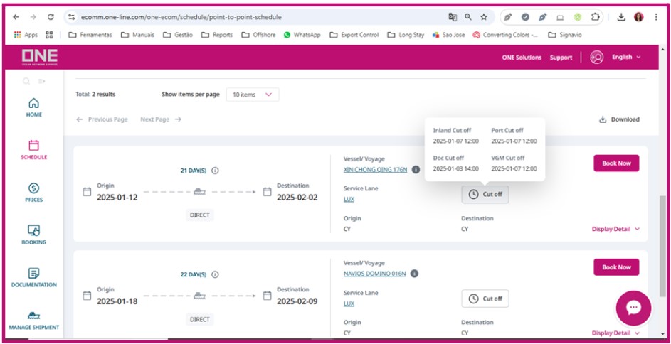Click Book Now for XIN CHONG QING 176N
Viewport: 671px width, 344px height.
616,163
